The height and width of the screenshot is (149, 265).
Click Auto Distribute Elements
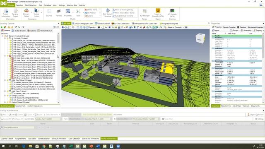point(123,16)
